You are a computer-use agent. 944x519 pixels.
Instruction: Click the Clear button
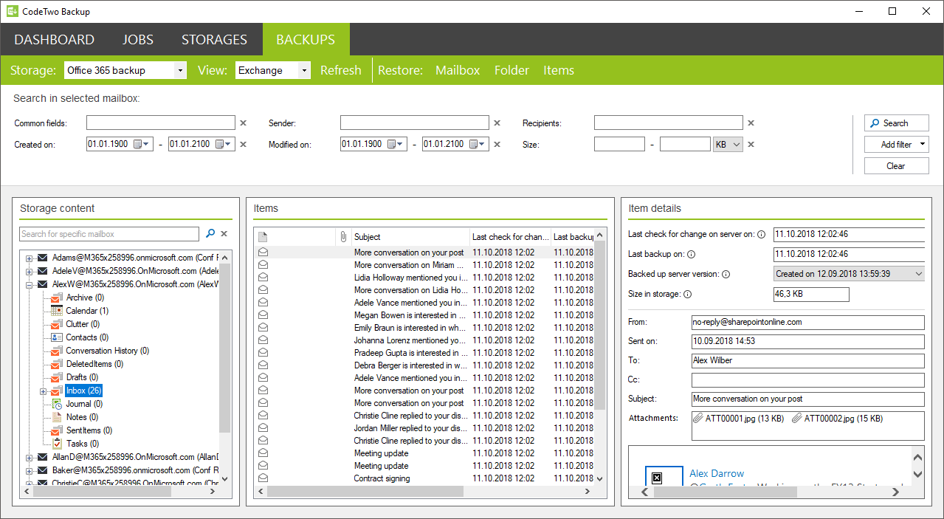[897, 166]
